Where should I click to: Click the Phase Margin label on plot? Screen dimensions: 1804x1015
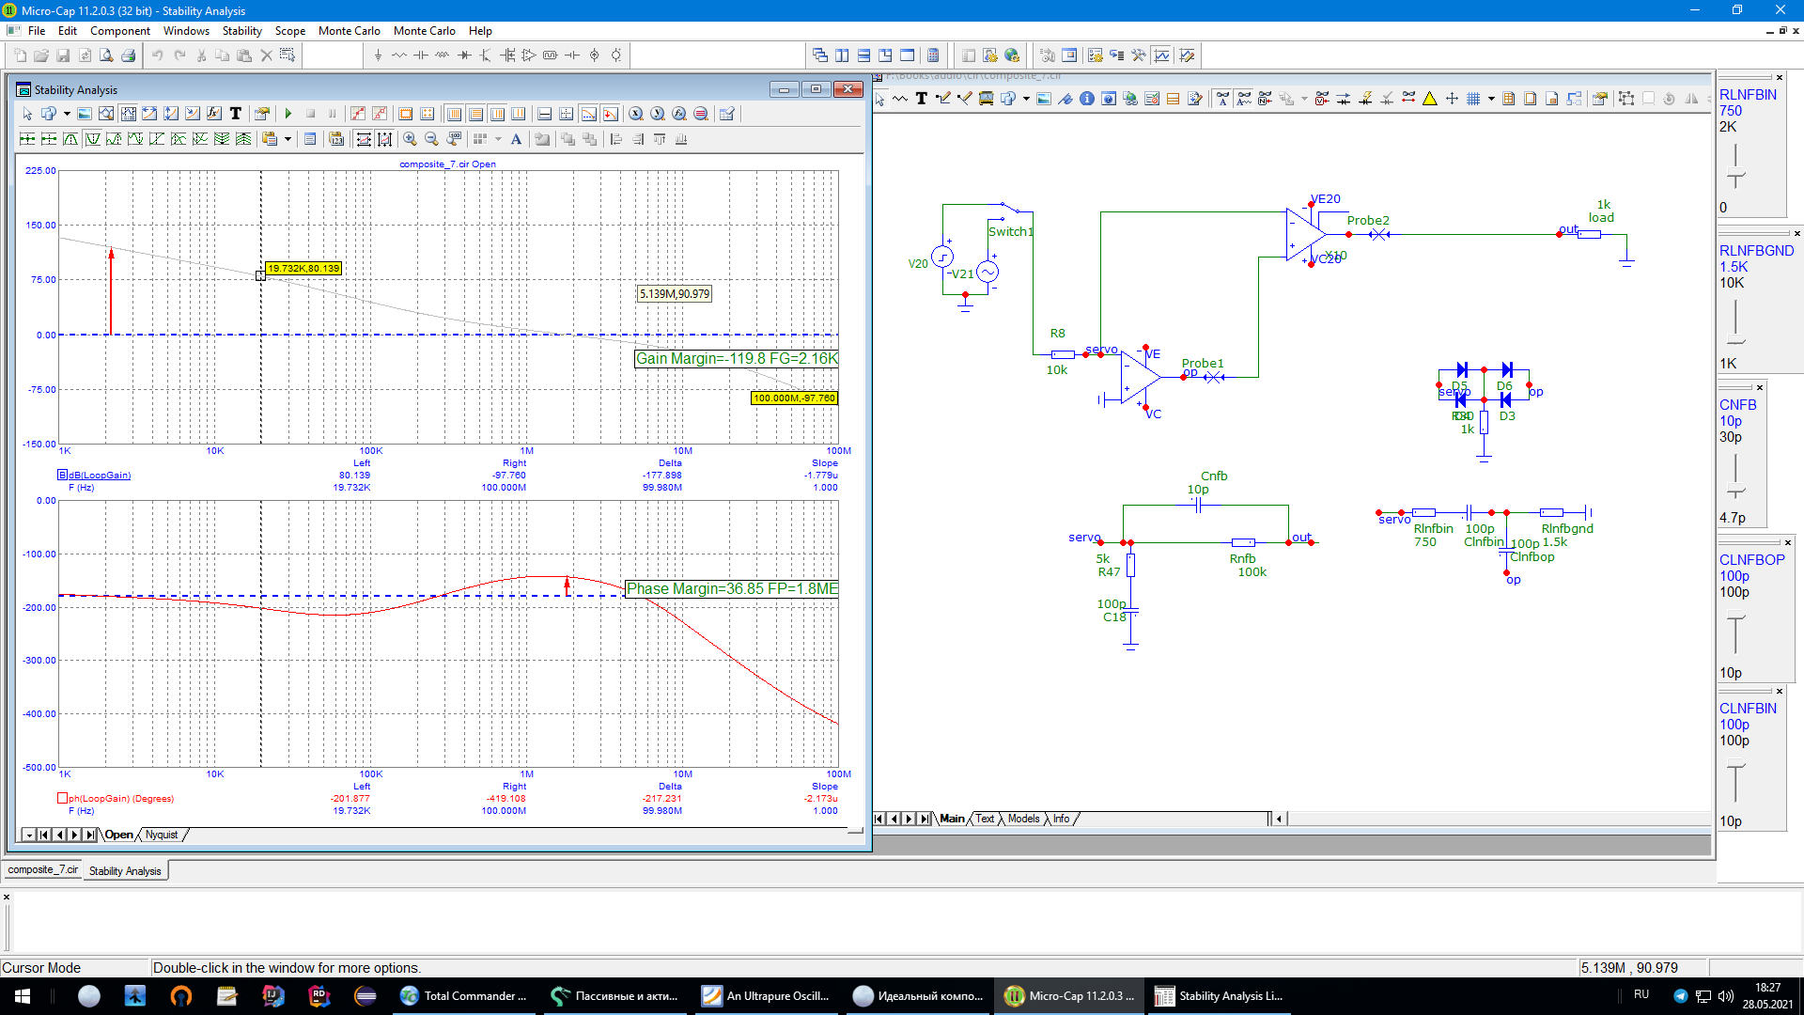point(732,588)
